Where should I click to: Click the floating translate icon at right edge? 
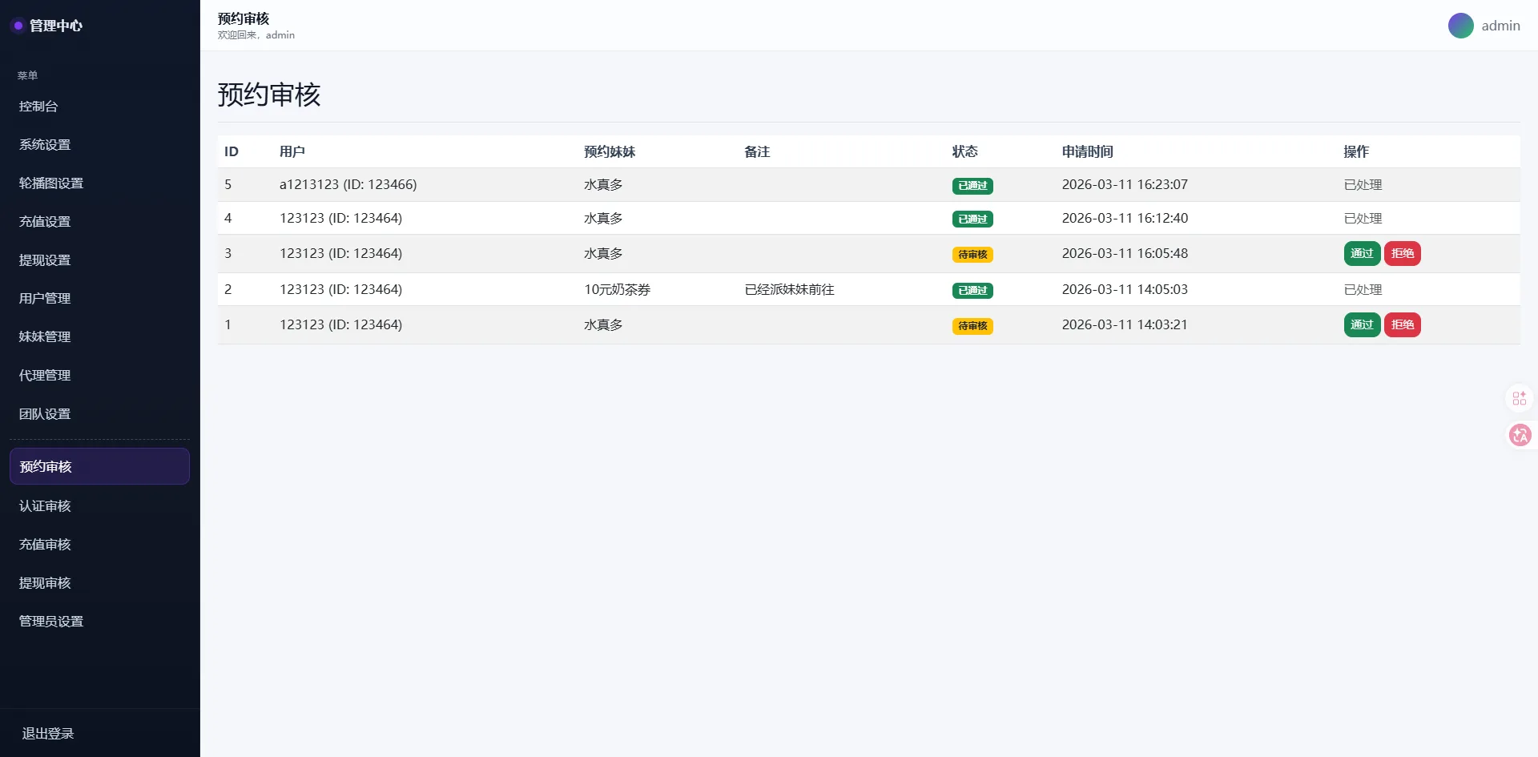1520,435
